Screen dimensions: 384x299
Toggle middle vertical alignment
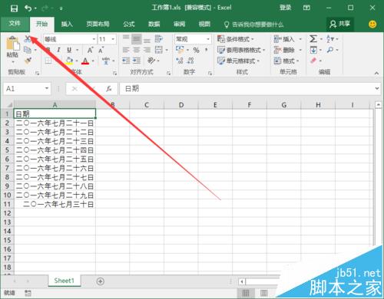coord(137,39)
